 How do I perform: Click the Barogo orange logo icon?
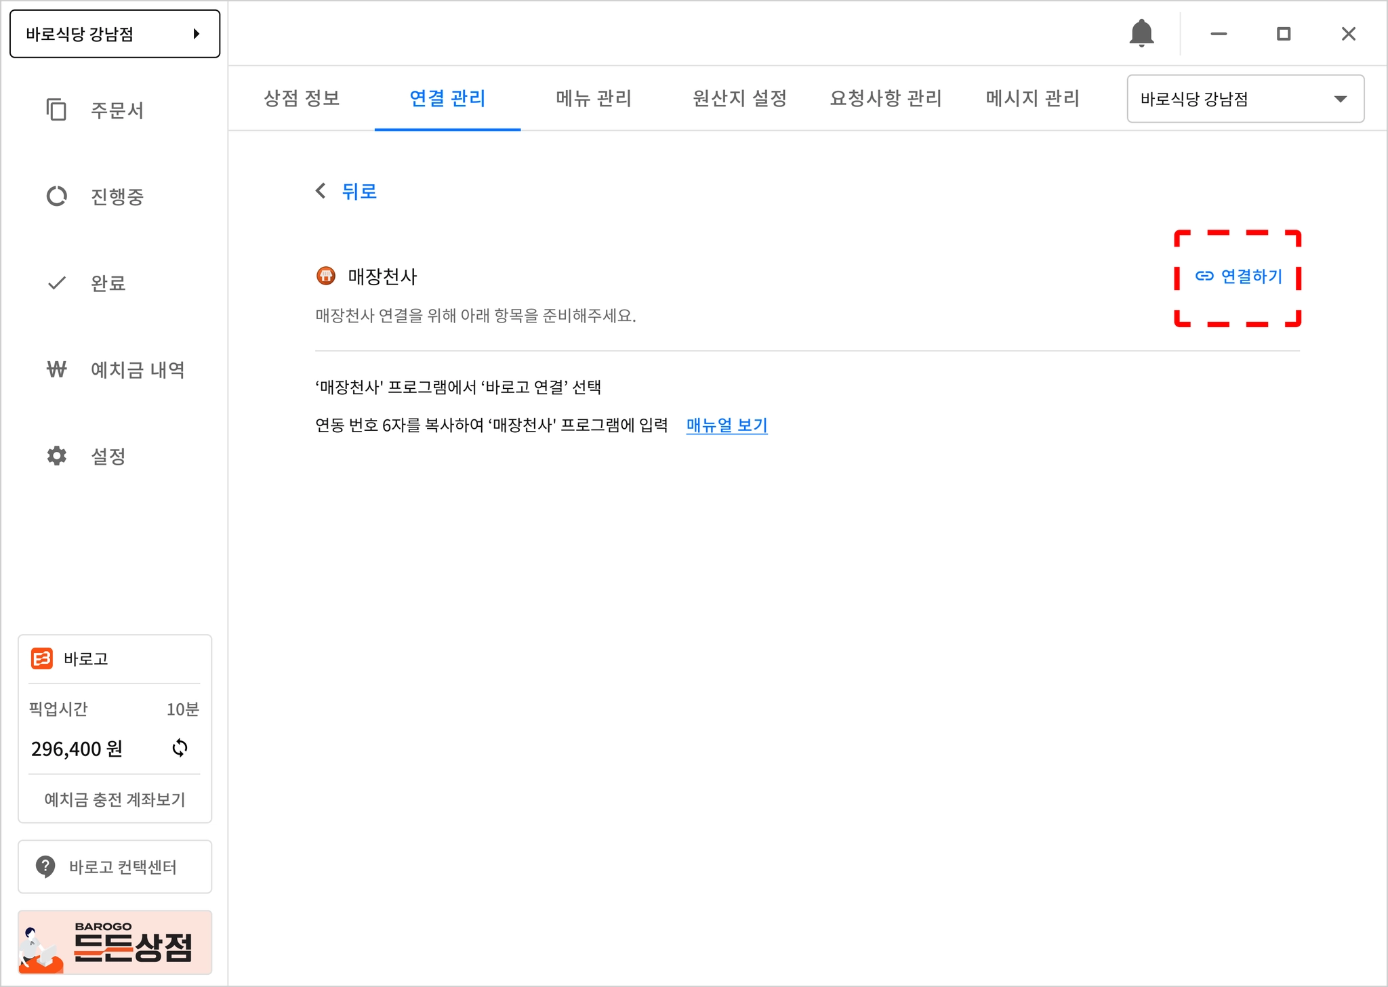click(42, 658)
